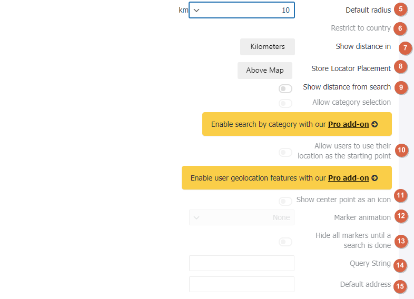Toggle Allow category selection switch

(x=285, y=103)
